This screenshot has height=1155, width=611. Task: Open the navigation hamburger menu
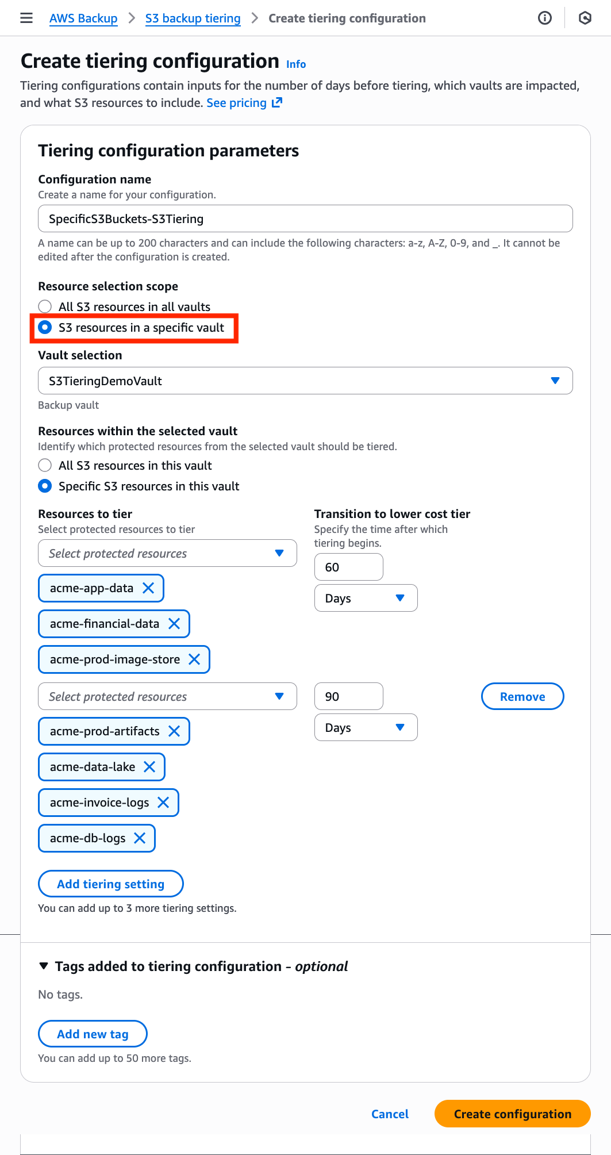(26, 18)
